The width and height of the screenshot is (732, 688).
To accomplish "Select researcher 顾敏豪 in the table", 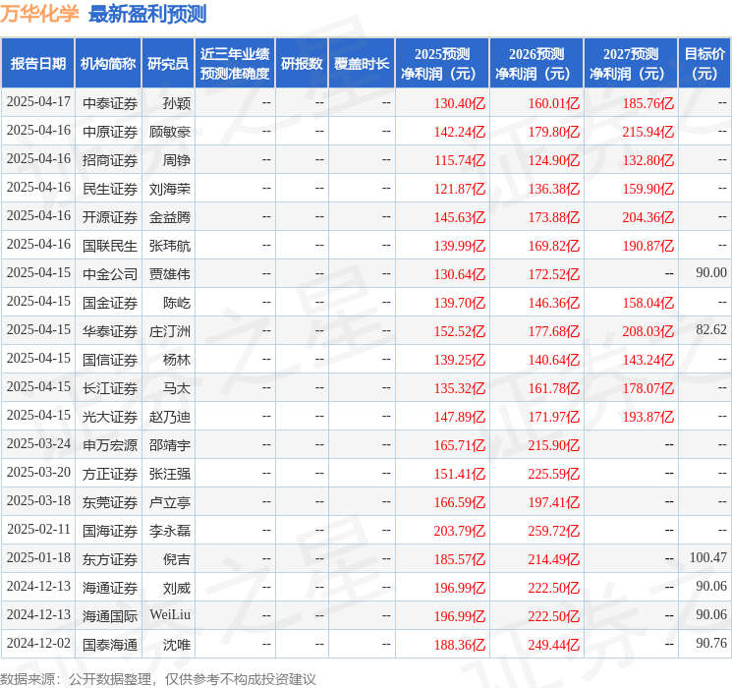I will pos(170,132).
